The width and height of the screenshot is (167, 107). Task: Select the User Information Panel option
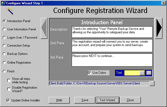point(4,29)
